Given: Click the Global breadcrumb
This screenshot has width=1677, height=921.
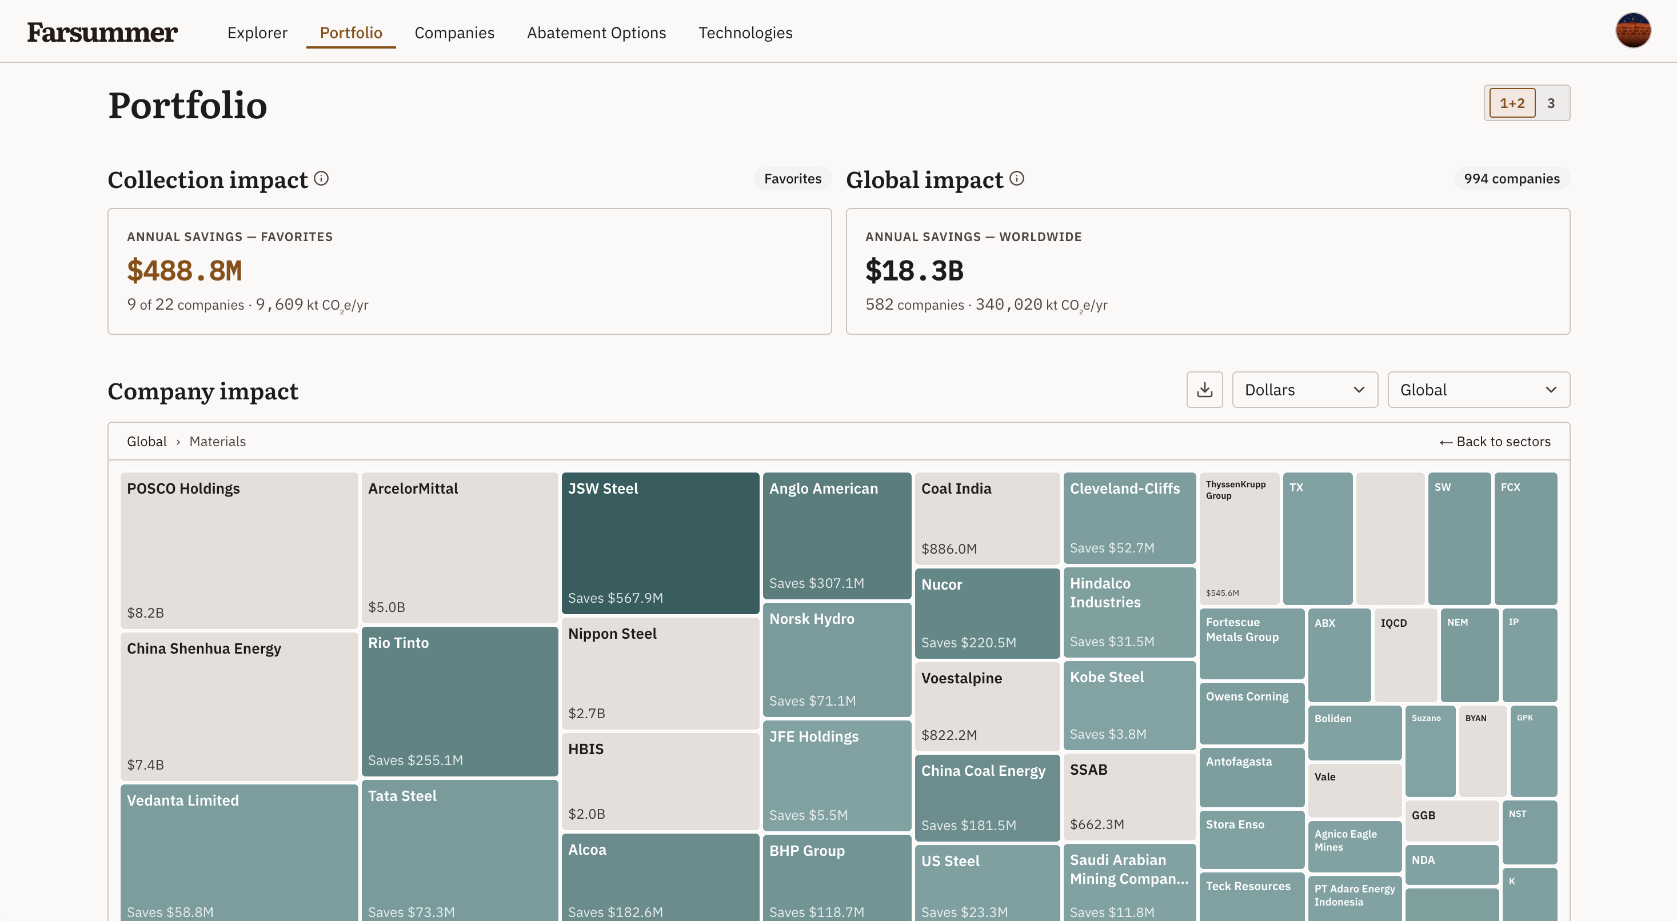Looking at the screenshot, I should pos(146,441).
